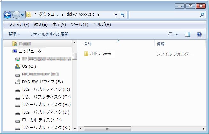Viewport: 209px width, 134px height.
Task: Expand the 整理 dropdown menu
Action: coord(14,34)
